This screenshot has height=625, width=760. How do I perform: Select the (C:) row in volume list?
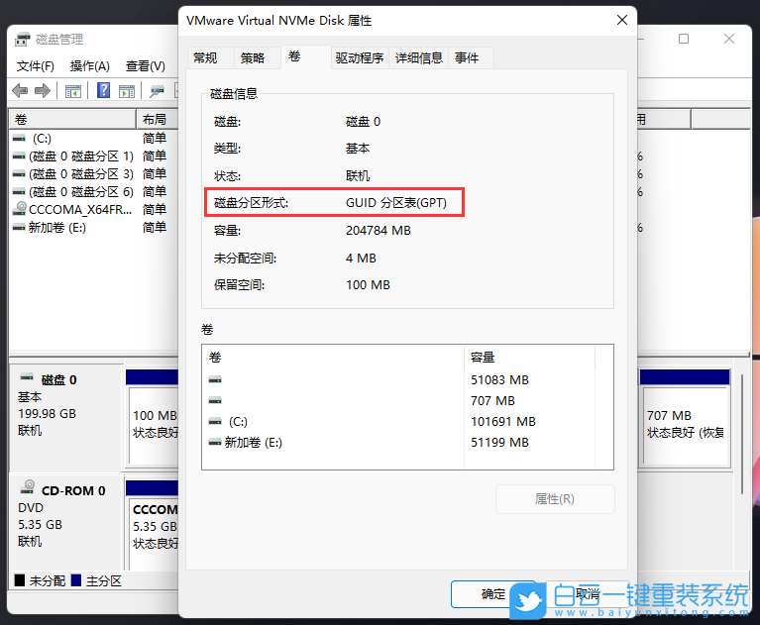92,139
